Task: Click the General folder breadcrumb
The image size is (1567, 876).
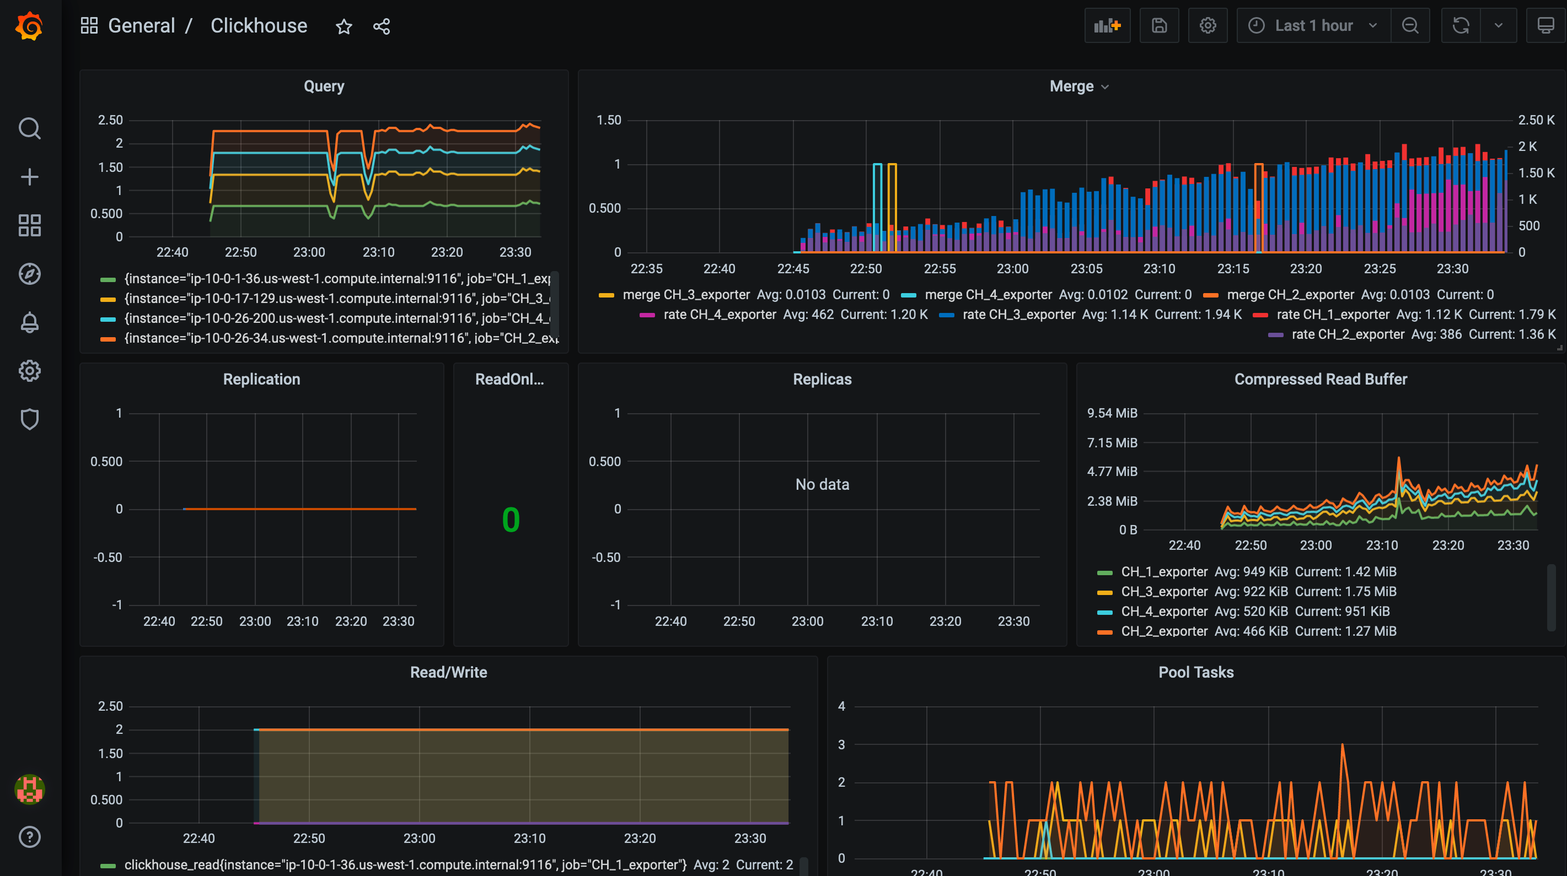Action: [x=141, y=25]
